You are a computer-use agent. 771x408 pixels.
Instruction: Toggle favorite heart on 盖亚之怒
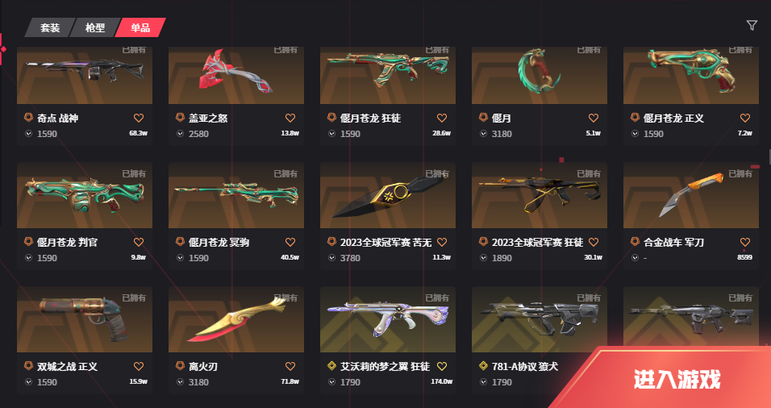[x=290, y=118]
